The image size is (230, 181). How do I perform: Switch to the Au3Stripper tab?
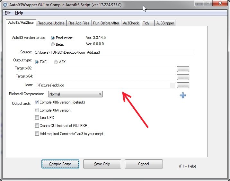click(x=164, y=23)
